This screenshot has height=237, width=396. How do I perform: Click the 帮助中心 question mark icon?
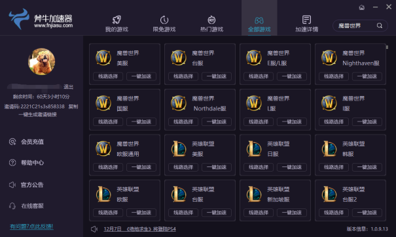12,163
